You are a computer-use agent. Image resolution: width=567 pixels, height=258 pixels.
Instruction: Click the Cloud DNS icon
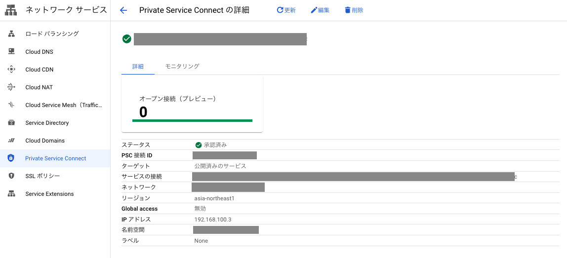11,51
